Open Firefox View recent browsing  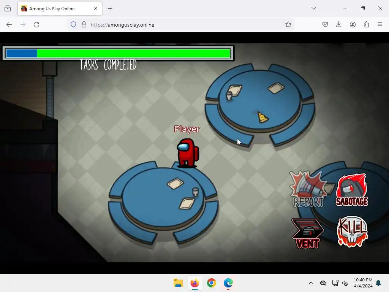coord(8,8)
